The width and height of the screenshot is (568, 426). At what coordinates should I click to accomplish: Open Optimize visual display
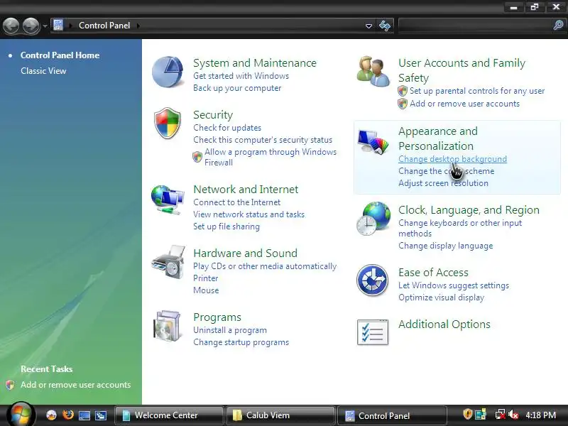click(x=441, y=297)
